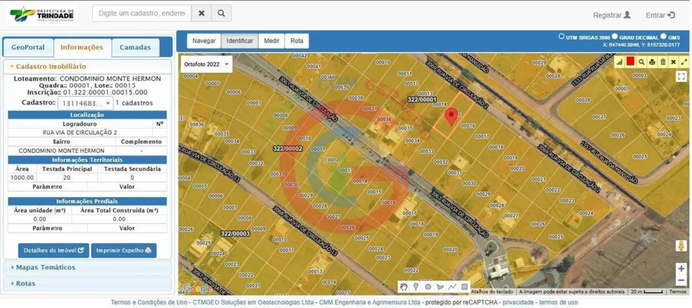Screen dimensions: 692x308
Task: Open the privacidade link in footer
Action: (x=518, y=302)
